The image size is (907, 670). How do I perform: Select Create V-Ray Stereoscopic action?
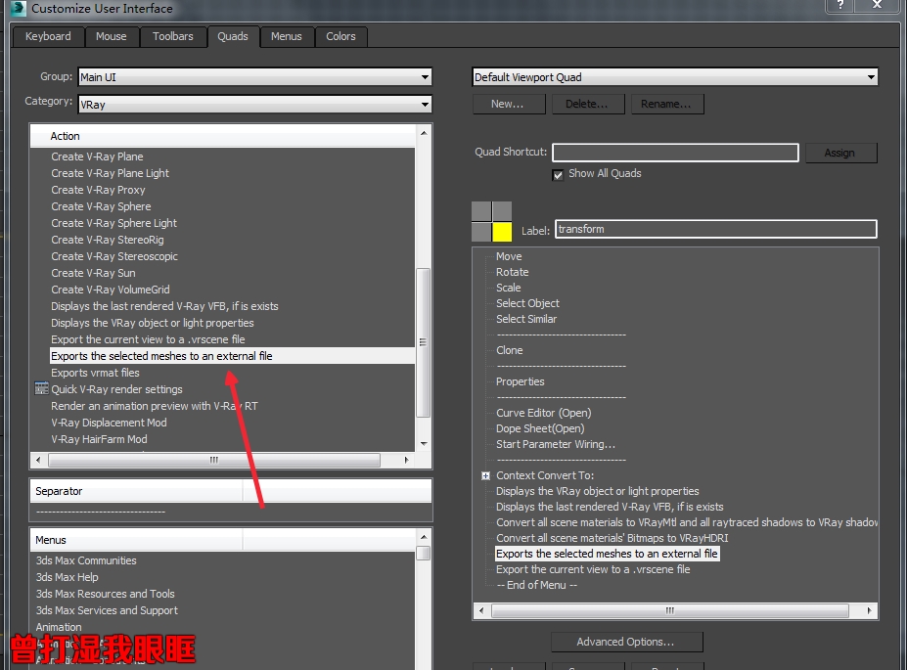[114, 256]
